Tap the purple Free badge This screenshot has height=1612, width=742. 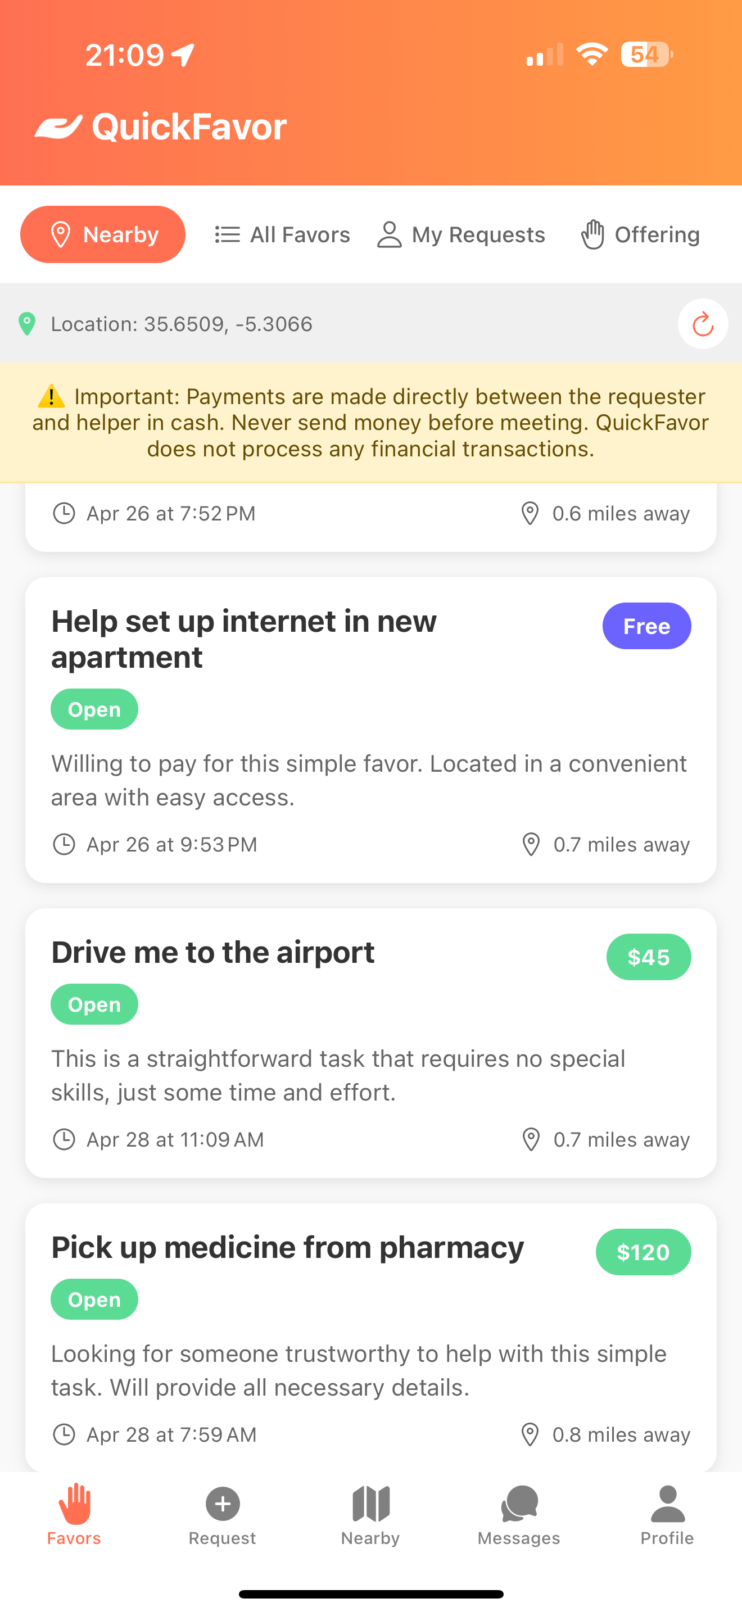click(x=646, y=626)
